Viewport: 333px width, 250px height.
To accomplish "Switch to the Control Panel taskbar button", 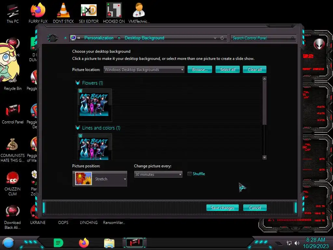I will (135, 243).
